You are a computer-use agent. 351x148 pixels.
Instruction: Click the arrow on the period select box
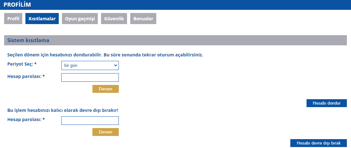[115, 66]
